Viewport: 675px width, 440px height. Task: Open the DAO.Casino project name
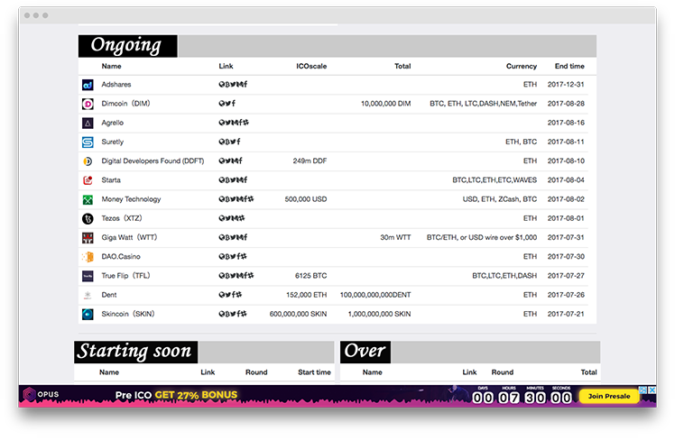click(x=121, y=256)
